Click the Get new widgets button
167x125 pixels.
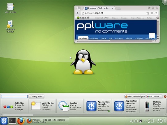point(135,96)
